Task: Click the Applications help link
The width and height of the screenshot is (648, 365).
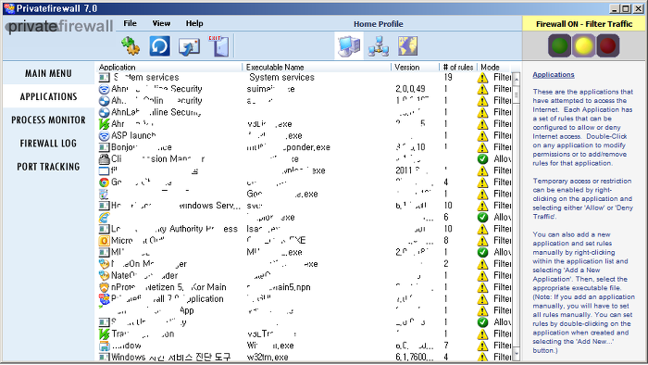Action: 553,75
